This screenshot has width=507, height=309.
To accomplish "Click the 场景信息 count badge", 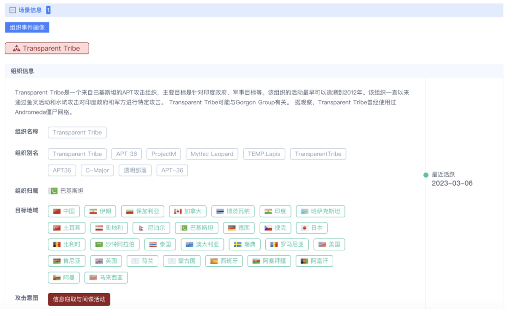I will [x=48, y=10].
